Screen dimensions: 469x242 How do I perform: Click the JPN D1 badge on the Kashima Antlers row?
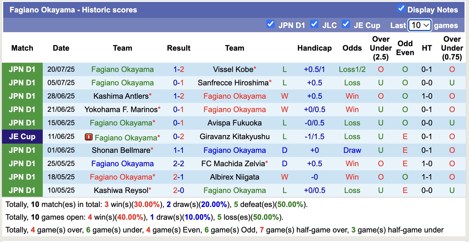(x=22, y=96)
